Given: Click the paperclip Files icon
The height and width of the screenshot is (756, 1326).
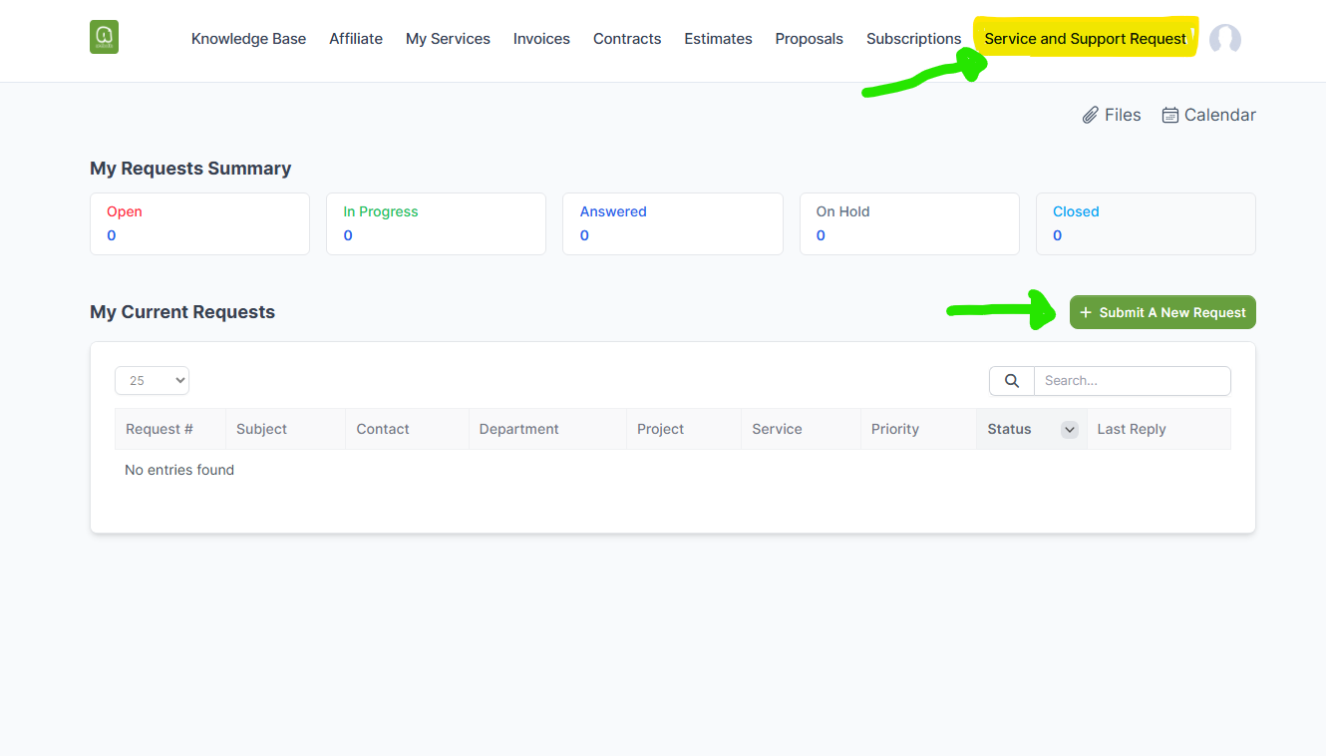Looking at the screenshot, I should click(1091, 116).
